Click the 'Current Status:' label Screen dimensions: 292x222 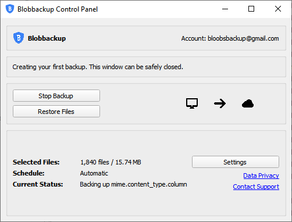point(38,184)
